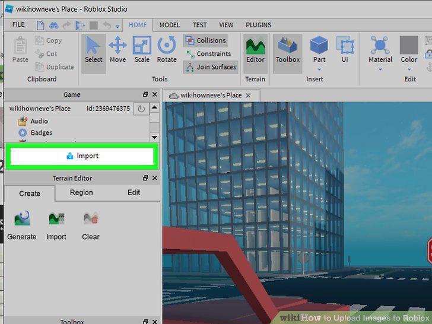Click the Roblox Studio logo
This screenshot has width=432, height=324.
click(x=9, y=8)
